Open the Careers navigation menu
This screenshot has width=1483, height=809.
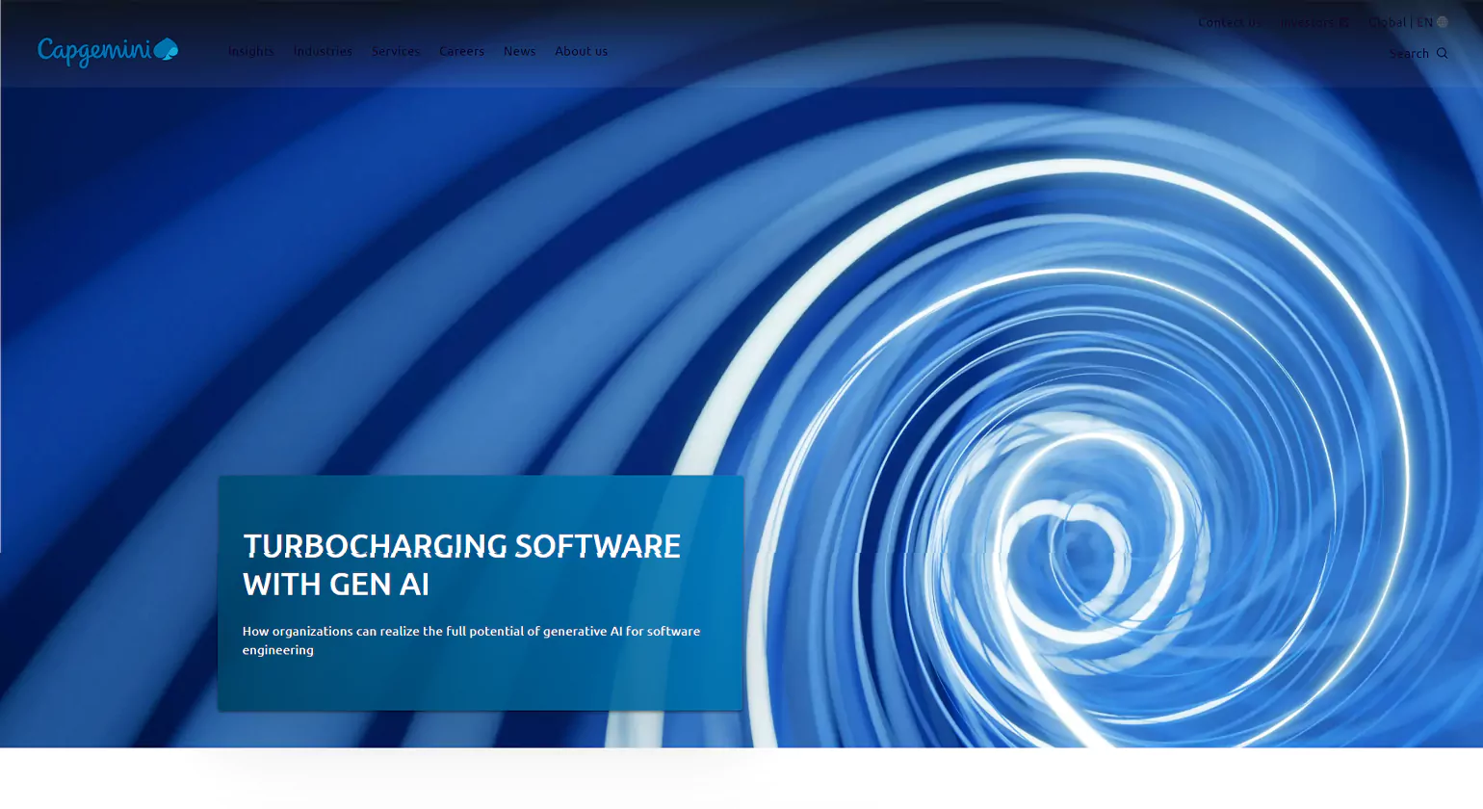point(461,51)
